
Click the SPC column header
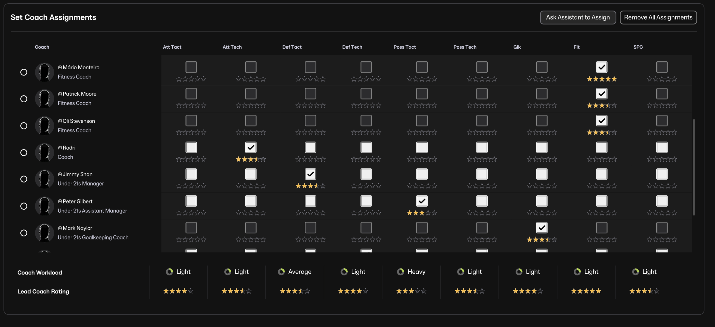638,47
